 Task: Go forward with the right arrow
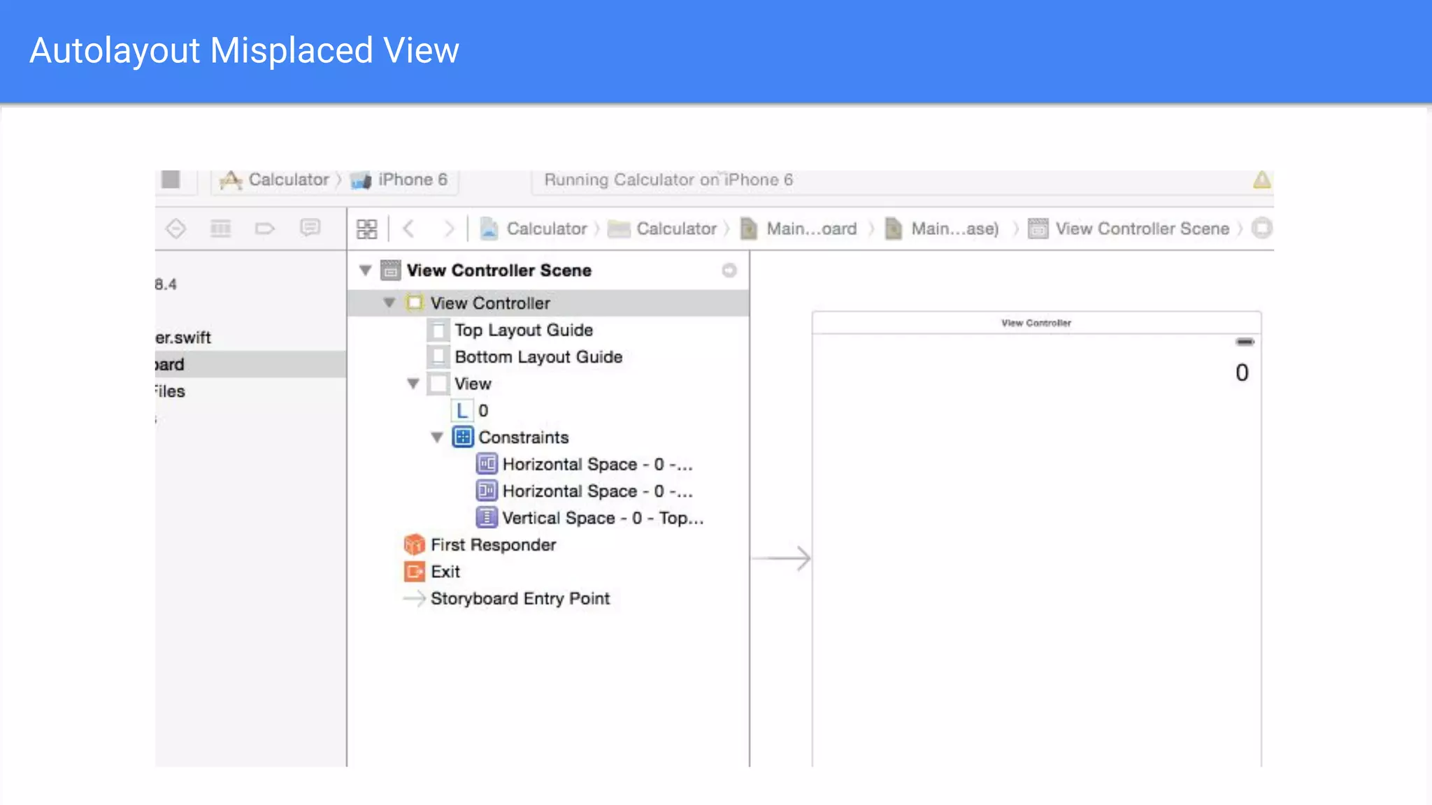click(x=448, y=229)
